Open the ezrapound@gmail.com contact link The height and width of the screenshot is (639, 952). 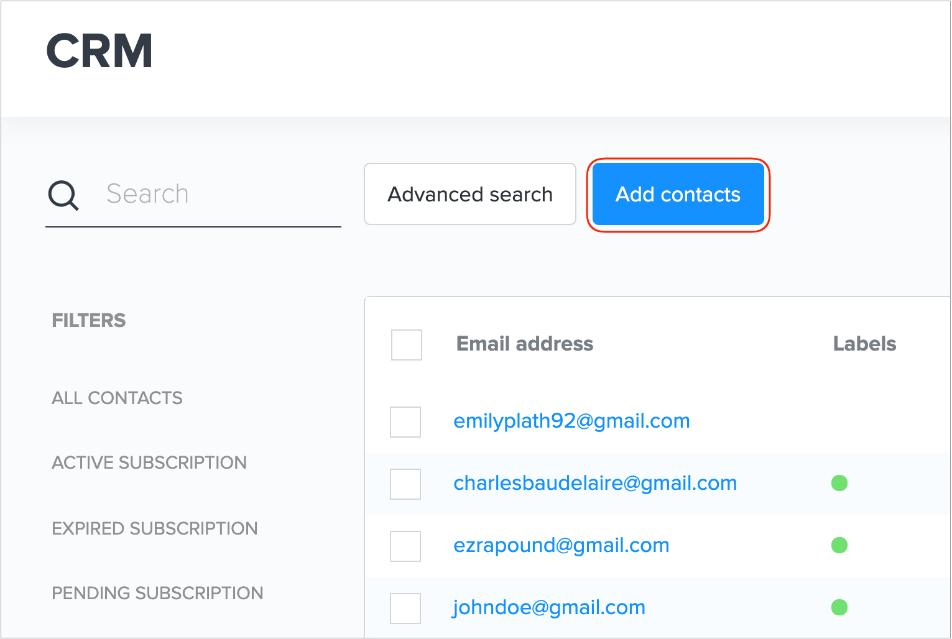[561, 545]
